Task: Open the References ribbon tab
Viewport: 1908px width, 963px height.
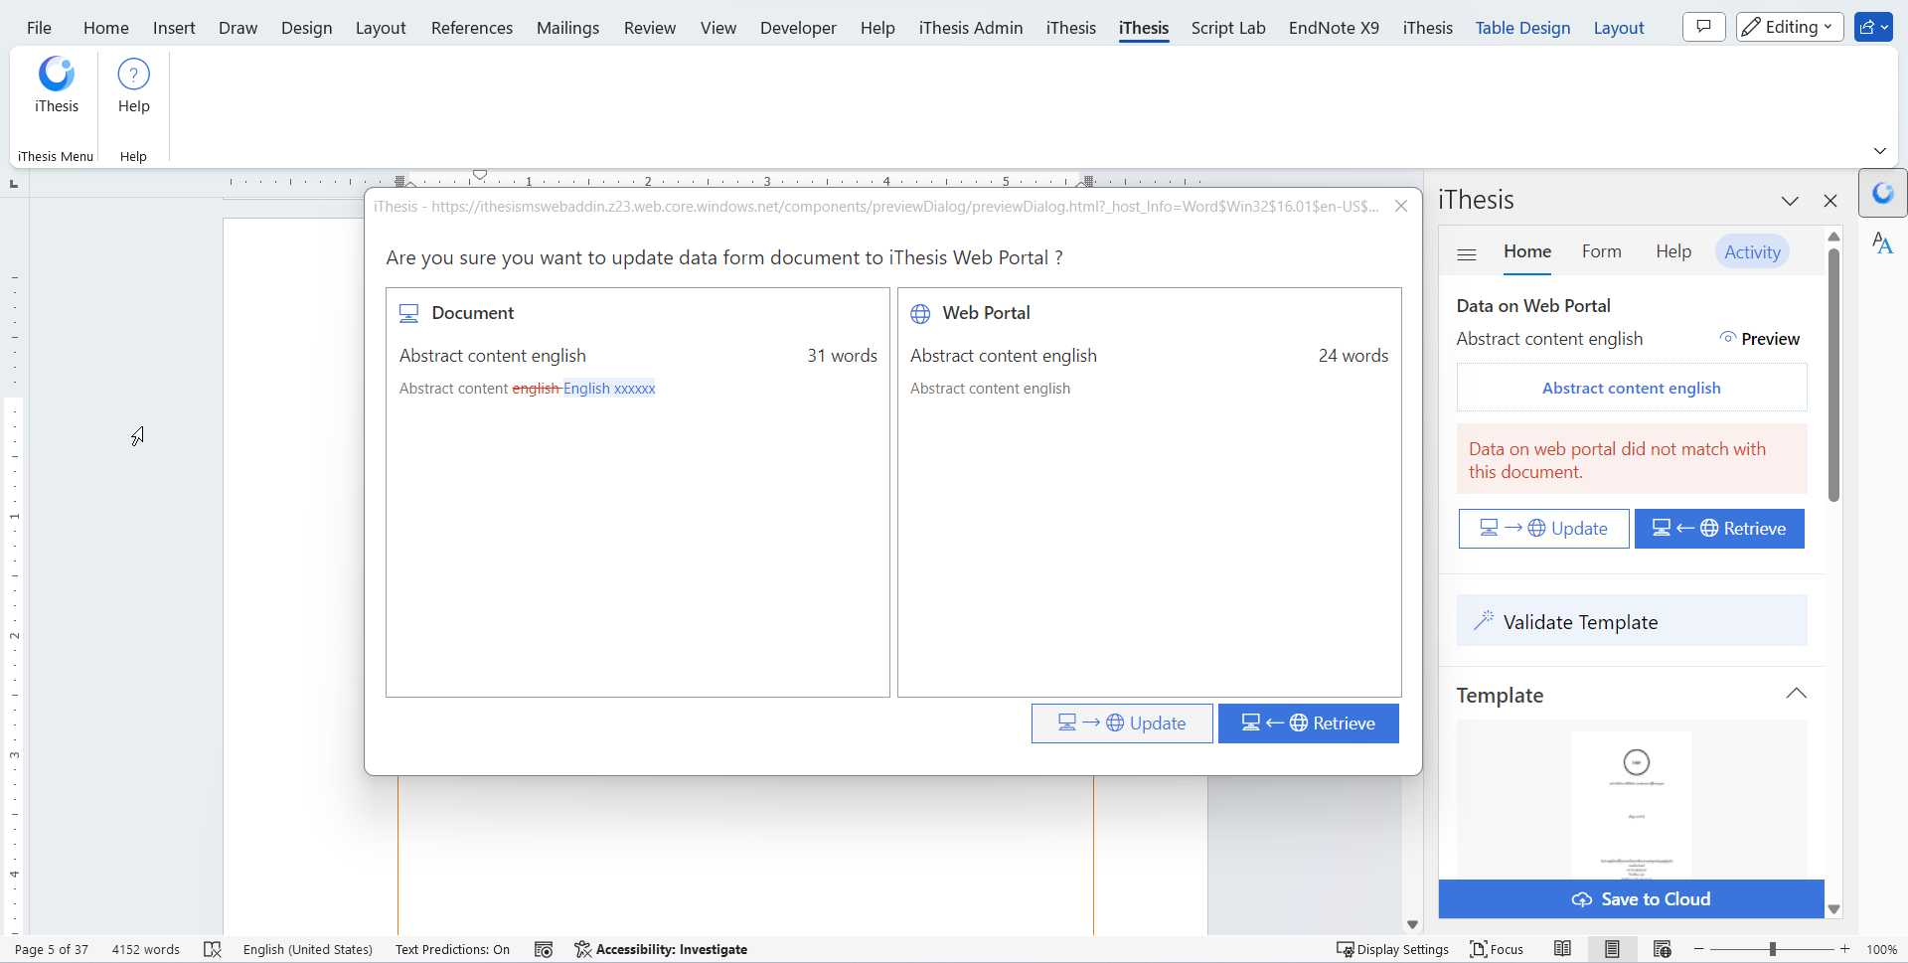Action: tap(472, 28)
